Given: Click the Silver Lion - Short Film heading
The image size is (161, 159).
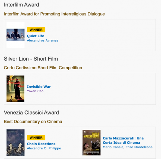Looking at the screenshot, I should pos(31,59).
